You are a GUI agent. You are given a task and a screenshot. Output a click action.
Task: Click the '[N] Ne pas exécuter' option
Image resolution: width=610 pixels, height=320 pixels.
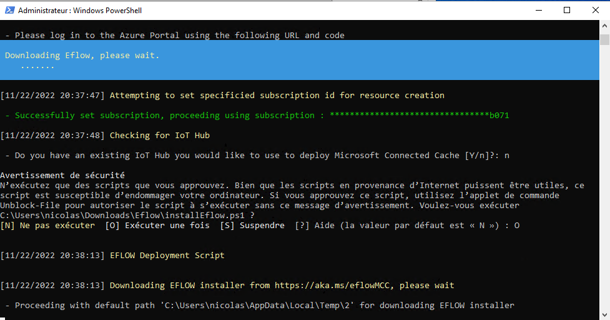[47, 226]
